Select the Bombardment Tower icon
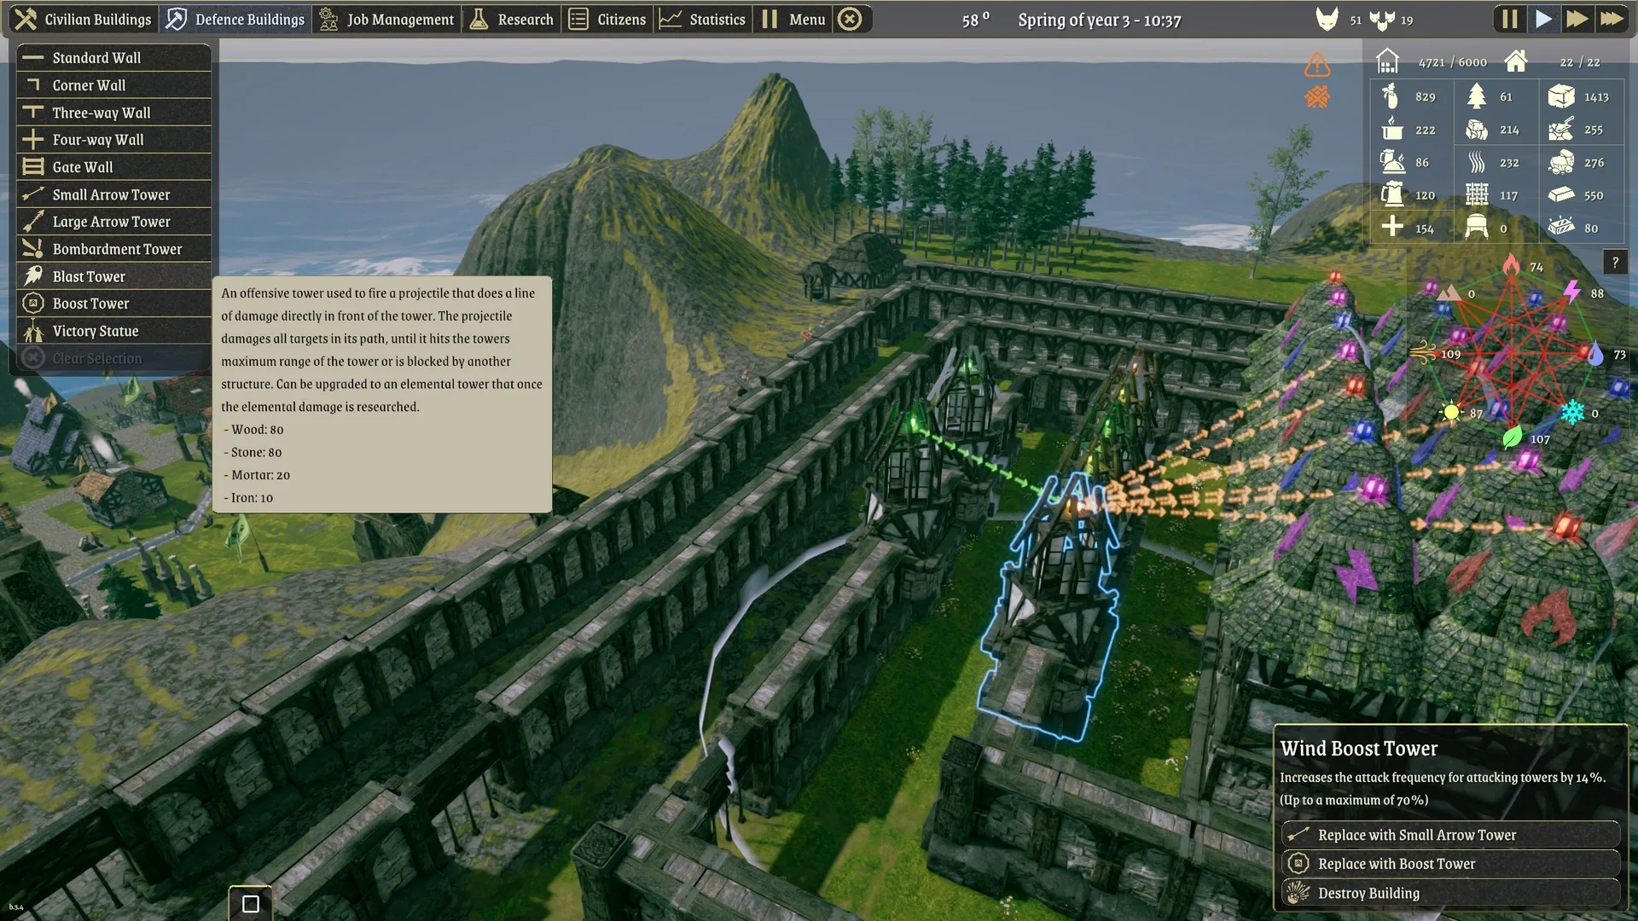This screenshot has height=921, width=1638. pos(33,249)
